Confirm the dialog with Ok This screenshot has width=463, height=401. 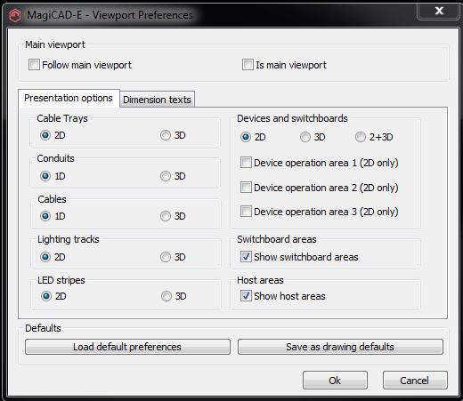(x=335, y=381)
